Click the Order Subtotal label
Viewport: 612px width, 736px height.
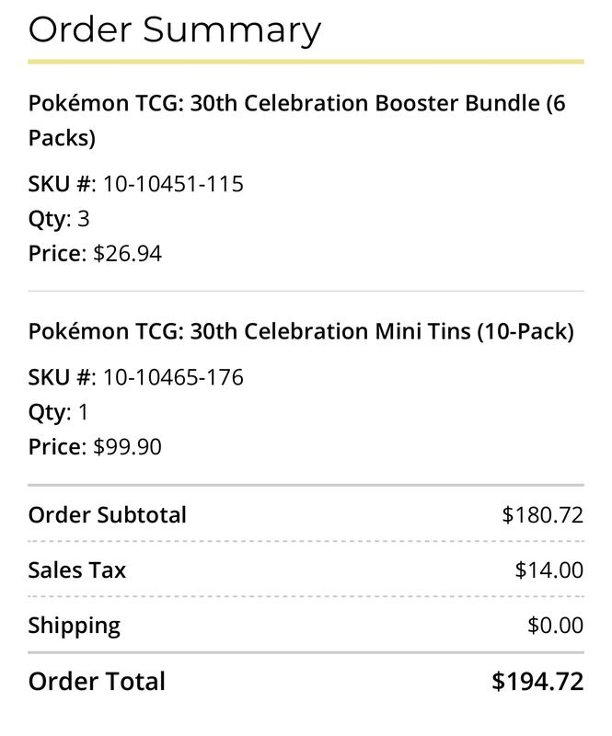(x=108, y=515)
